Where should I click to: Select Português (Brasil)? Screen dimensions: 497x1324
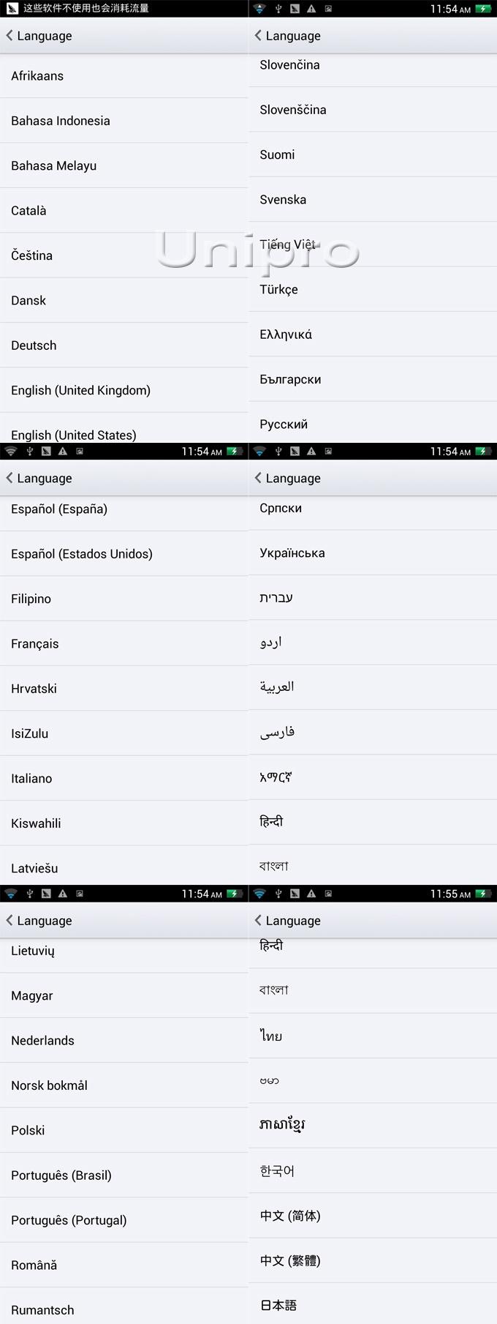coord(124,1175)
